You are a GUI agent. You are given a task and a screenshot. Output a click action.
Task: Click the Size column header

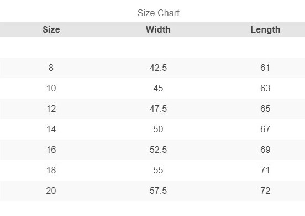click(x=51, y=30)
